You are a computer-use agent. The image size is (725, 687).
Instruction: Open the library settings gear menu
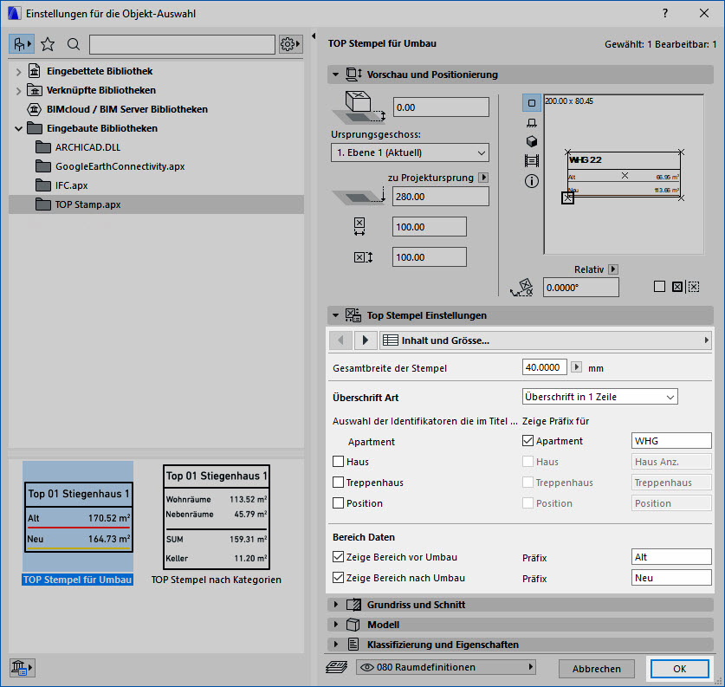click(290, 44)
